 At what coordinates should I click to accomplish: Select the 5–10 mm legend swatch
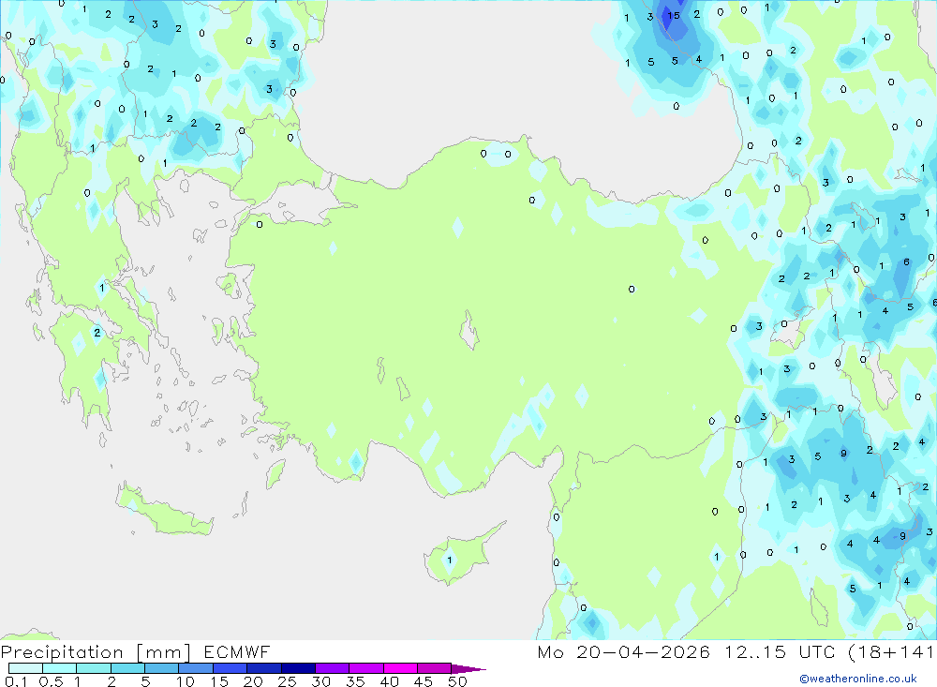(162, 668)
